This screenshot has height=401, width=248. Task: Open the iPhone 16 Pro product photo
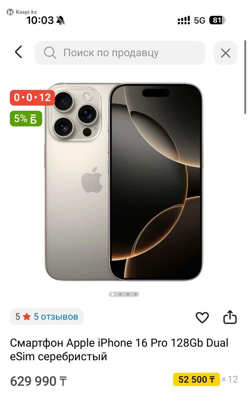tap(123, 182)
